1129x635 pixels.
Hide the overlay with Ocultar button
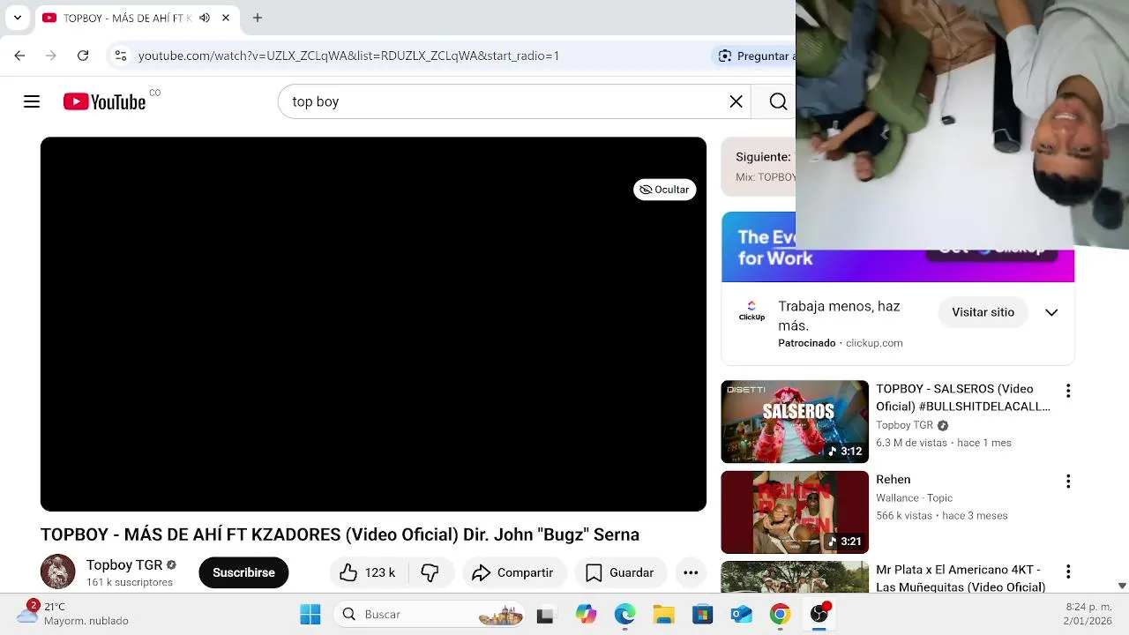coord(664,190)
